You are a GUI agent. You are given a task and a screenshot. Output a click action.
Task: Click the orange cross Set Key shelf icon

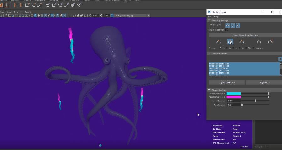[14, 5]
